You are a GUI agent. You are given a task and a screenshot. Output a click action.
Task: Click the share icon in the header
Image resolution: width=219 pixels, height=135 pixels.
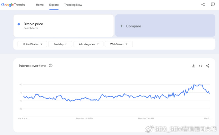coord(203,4)
